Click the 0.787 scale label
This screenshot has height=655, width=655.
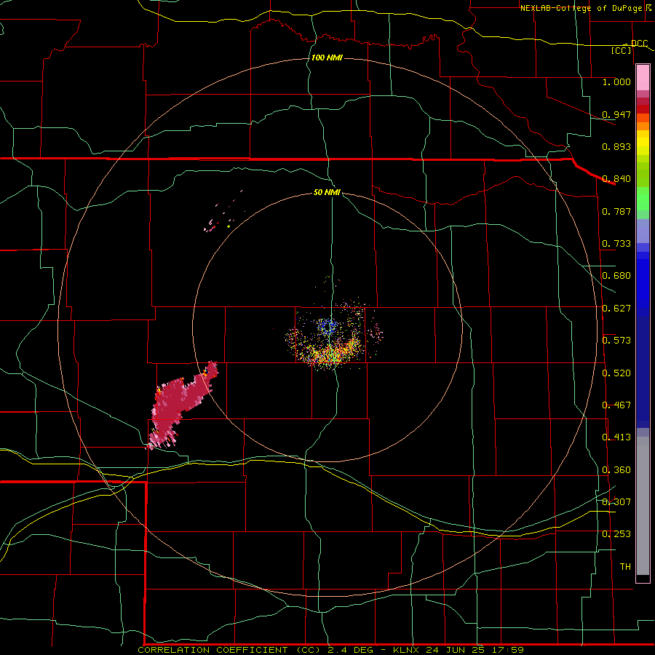(616, 211)
